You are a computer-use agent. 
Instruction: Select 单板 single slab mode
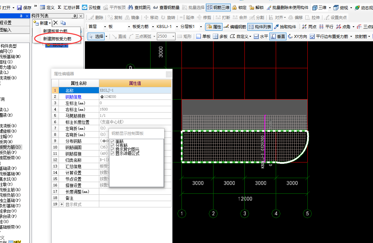pyautogui.click(x=203, y=36)
